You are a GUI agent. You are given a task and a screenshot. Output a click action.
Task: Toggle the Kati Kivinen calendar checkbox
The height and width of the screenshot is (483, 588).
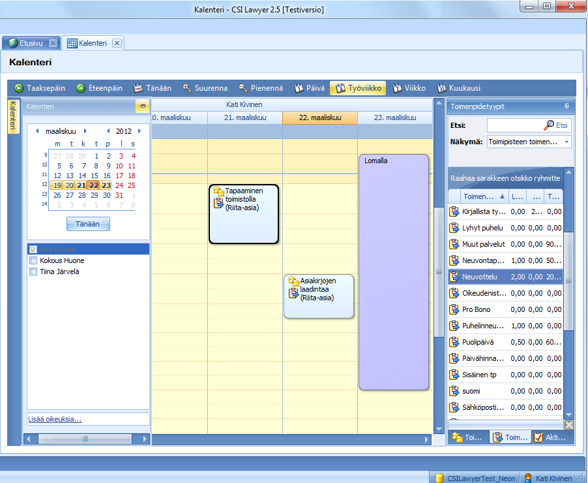point(33,249)
